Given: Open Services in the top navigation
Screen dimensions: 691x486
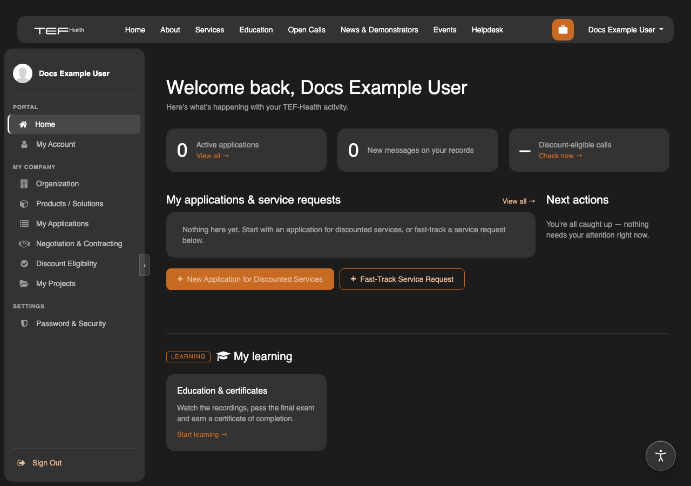Looking at the screenshot, I should pyautogui.click(x=209, y=30).
